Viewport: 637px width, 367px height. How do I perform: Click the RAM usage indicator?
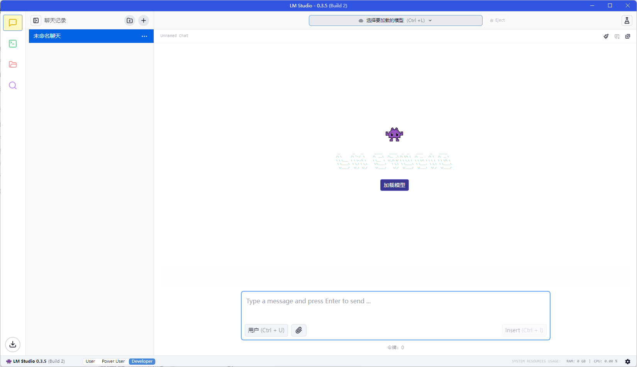pyautogui.click(x=576, y=362)
